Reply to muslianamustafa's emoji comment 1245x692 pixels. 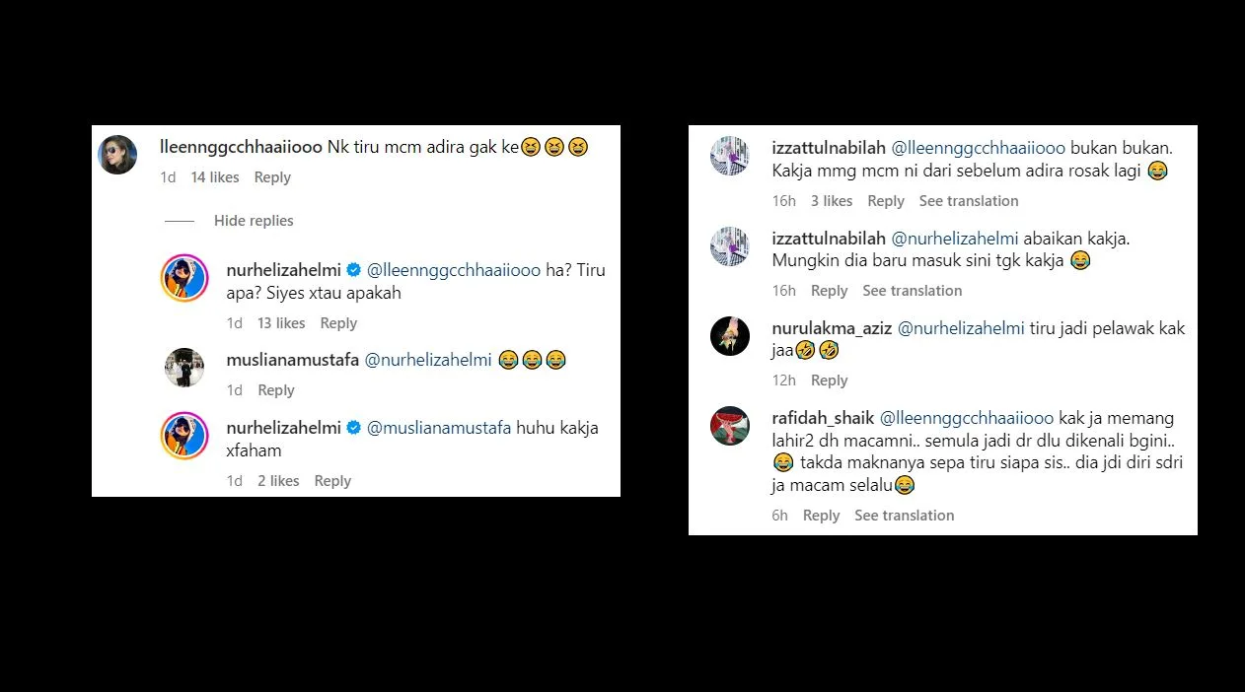point(276,390)
